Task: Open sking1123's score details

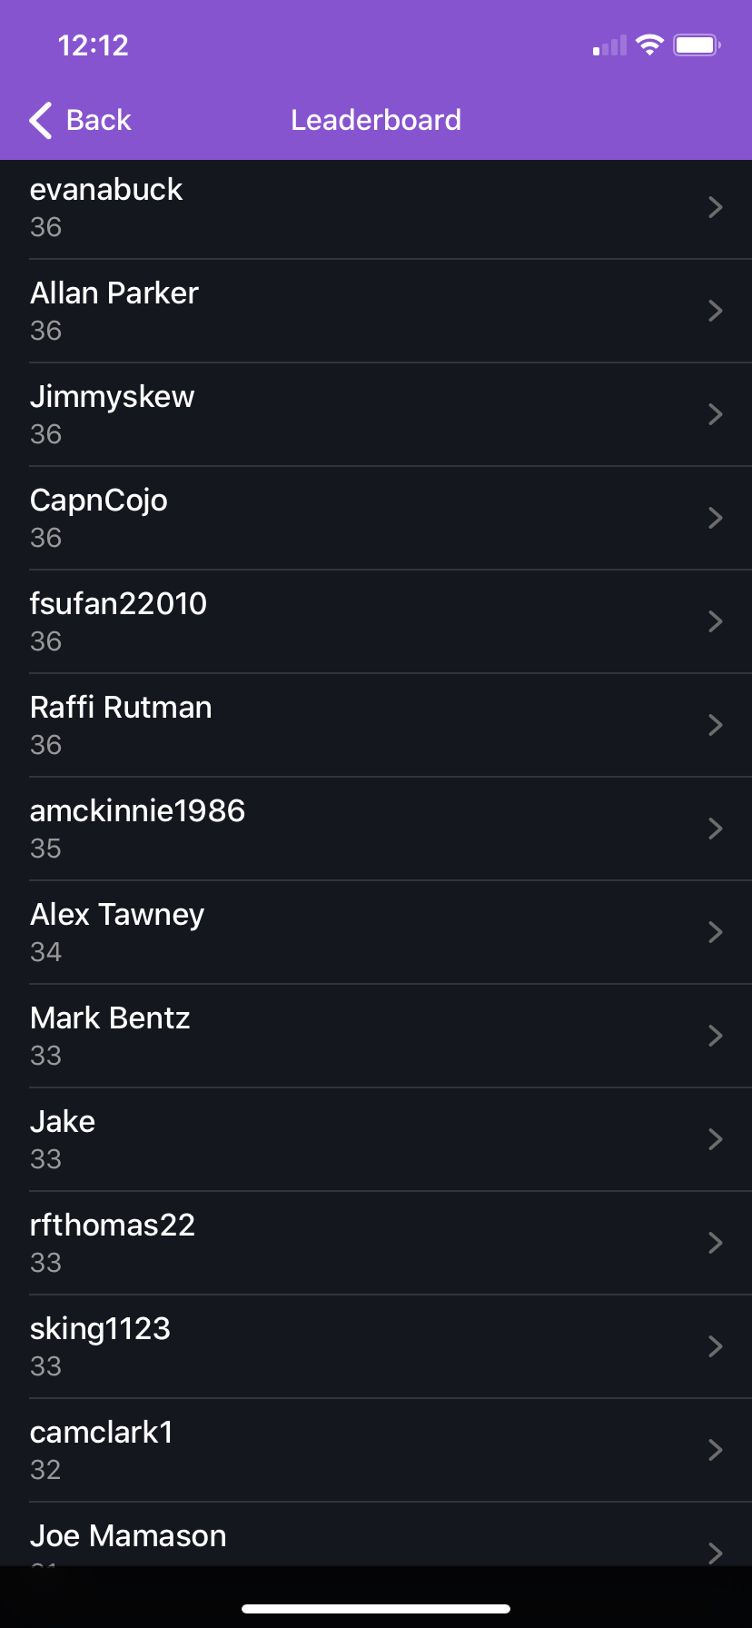Action: click(x=100, y=1345)
